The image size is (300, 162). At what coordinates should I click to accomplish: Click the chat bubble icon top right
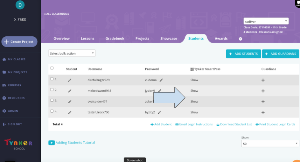pyautogui.click(x=298, y=4)
